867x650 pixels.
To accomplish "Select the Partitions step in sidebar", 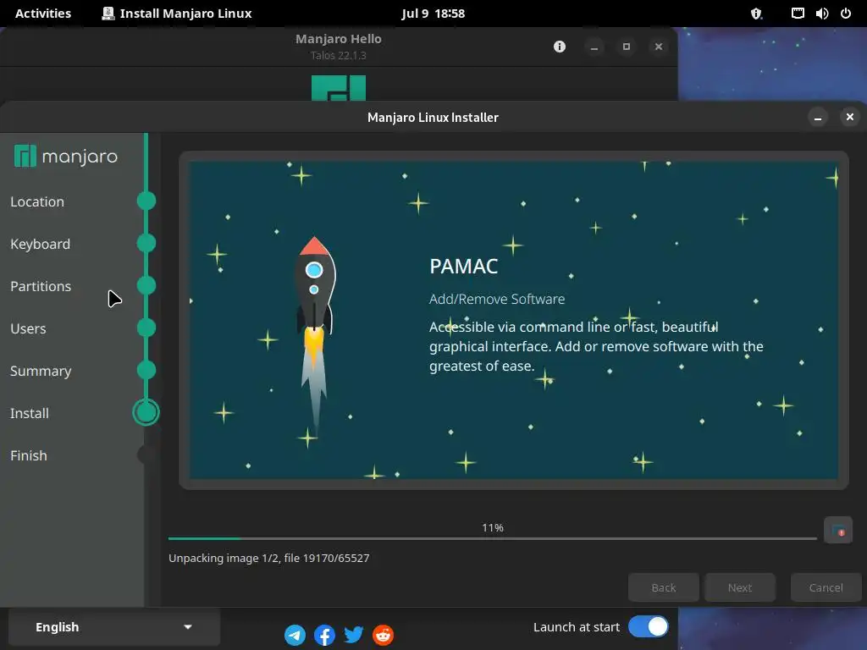I will [41, 286].
